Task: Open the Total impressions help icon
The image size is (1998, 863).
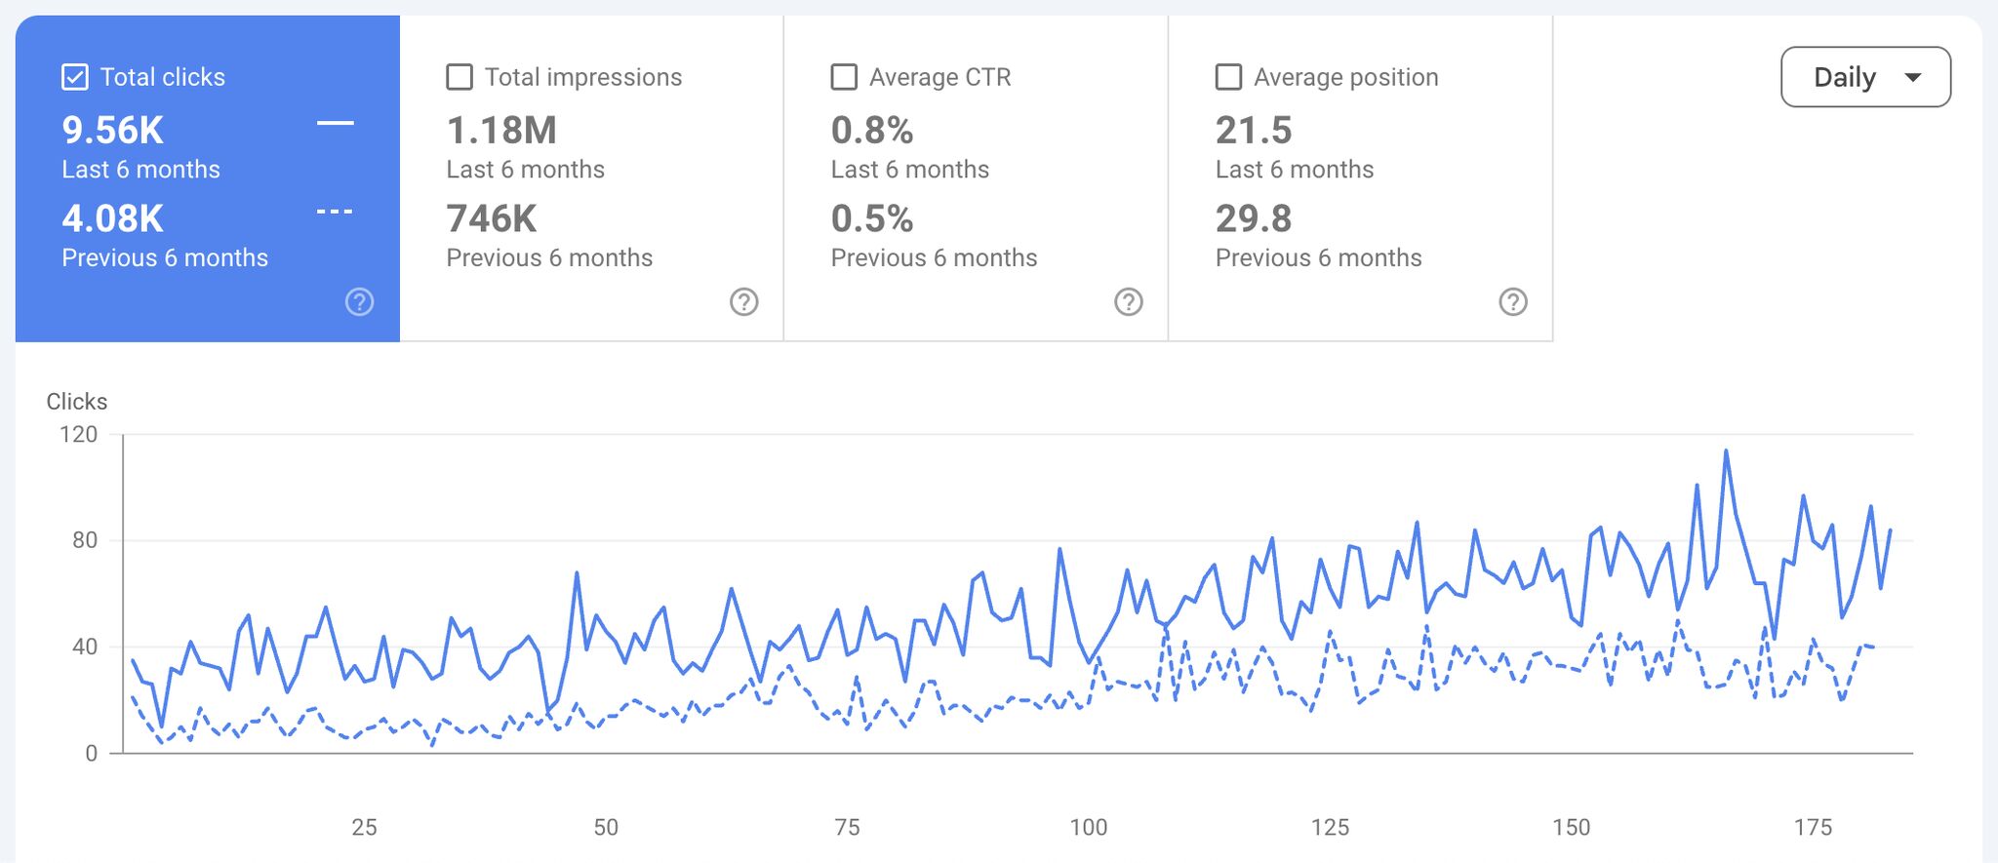Action: tap(743, 302)
